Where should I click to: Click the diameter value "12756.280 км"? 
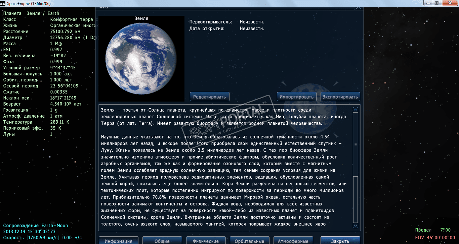65,38
